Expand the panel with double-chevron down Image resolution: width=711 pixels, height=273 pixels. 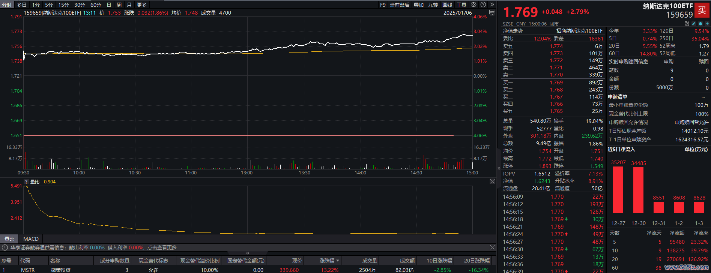coord(247,253)
